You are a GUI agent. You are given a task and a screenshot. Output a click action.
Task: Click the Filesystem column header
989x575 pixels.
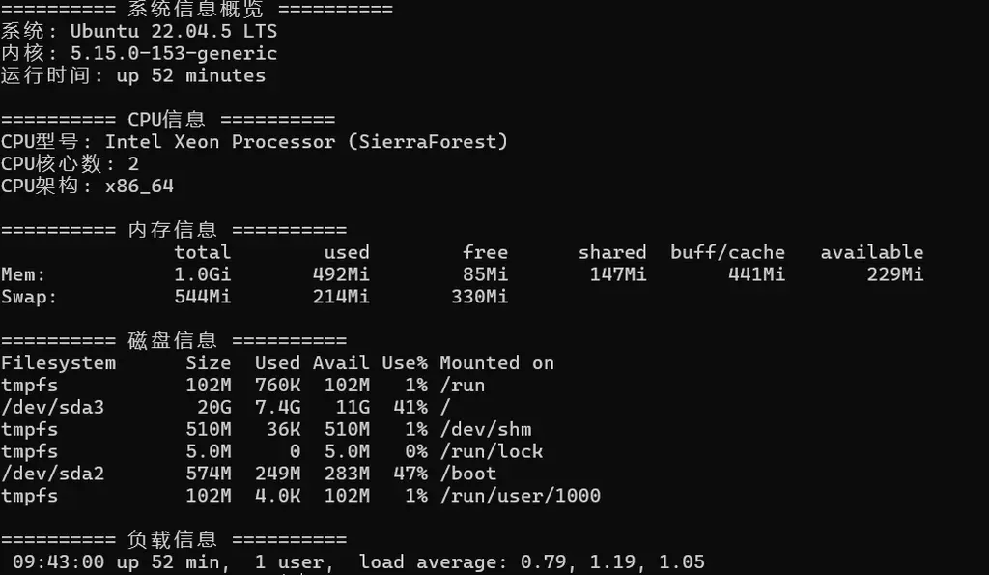tap(59, 363)
